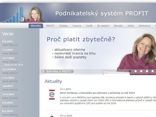Image resolution: width=156 pixels, height=117 pixels.
Task: Switch to Ke stažení tab
Action: (x=103, y=26)
